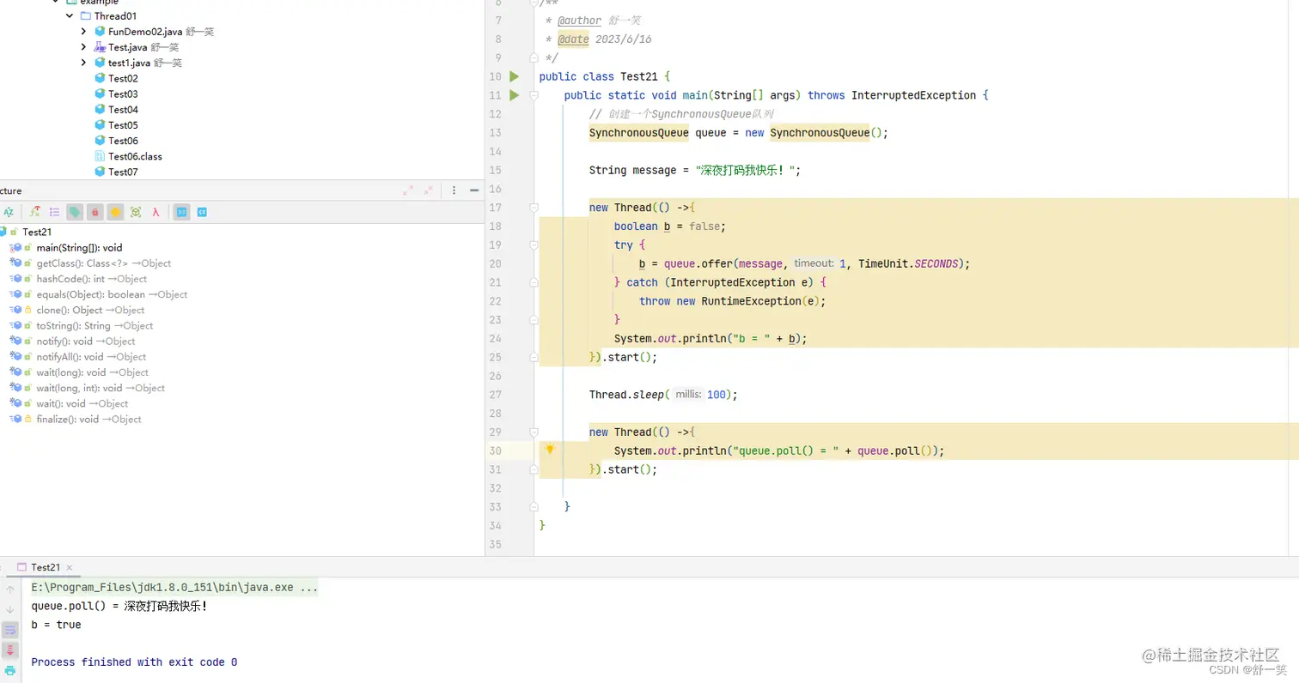The image size is (1299, 683).
Task: Run main method from the line 11 gutter arrow
Action: (514, 95)
